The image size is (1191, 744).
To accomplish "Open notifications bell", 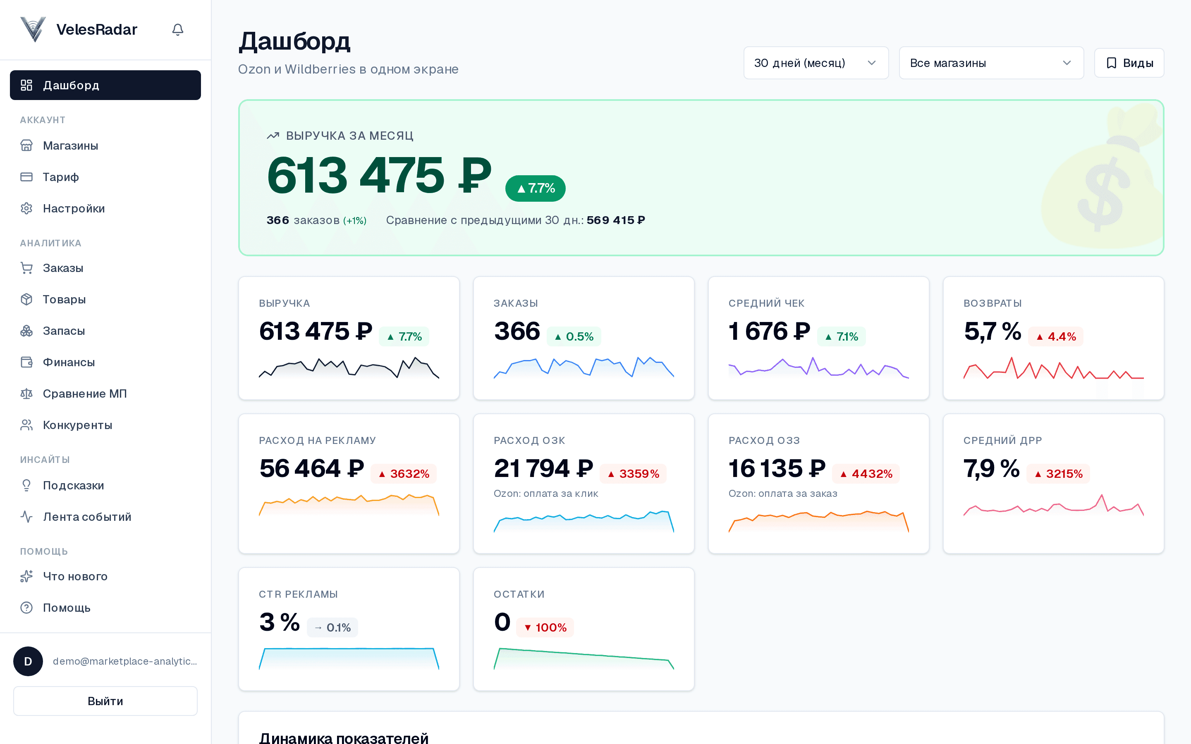I will tap(178, 29).
